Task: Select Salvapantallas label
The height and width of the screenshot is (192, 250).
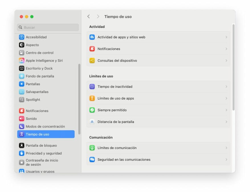Action: click(x=37, y=92)
